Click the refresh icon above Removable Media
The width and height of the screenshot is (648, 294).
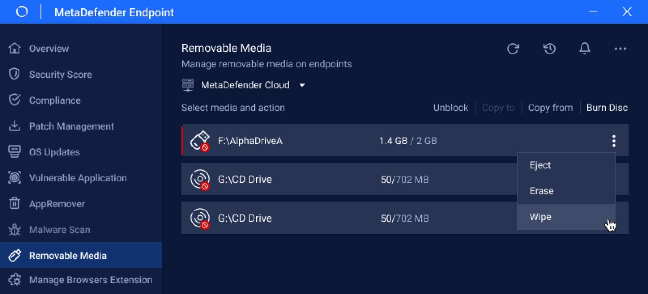pyautogui.click(x=513, y=49)
